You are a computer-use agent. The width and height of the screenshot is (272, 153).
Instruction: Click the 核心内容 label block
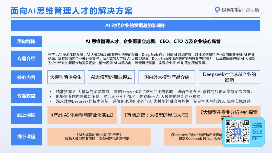(26, 77)
